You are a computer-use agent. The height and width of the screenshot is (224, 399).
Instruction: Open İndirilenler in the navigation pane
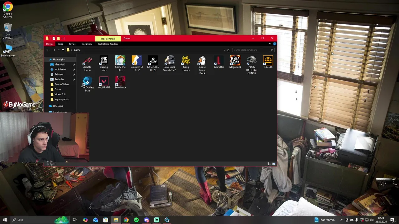pos(60,69)
